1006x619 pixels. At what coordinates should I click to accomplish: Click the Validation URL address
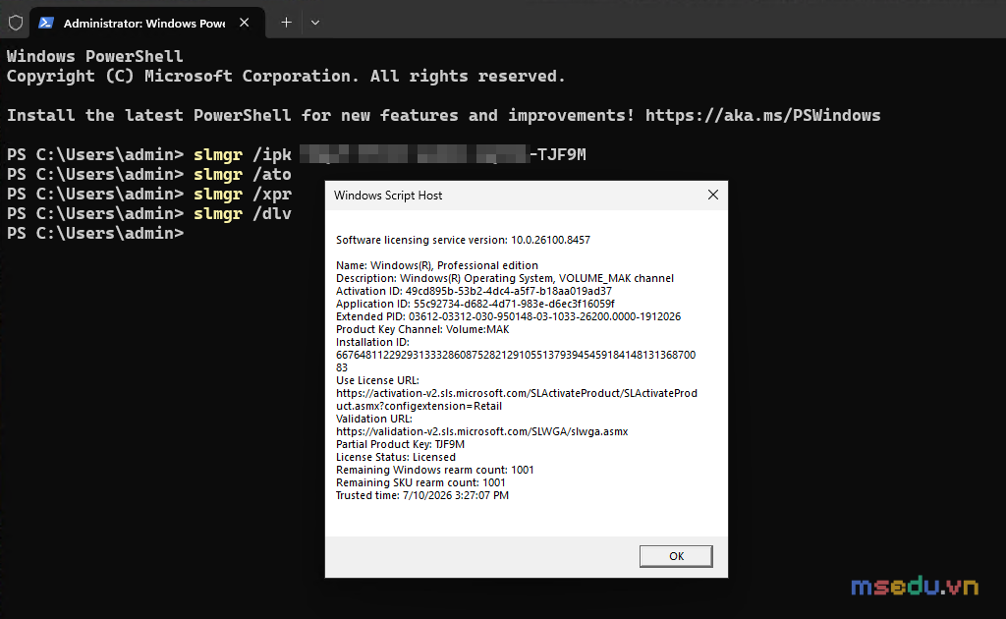coord(481,431)
